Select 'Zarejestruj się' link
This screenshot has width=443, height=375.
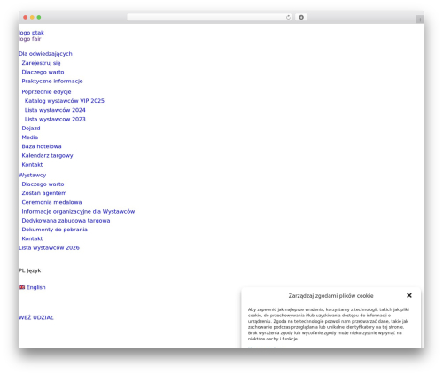[x=41, y=63]
